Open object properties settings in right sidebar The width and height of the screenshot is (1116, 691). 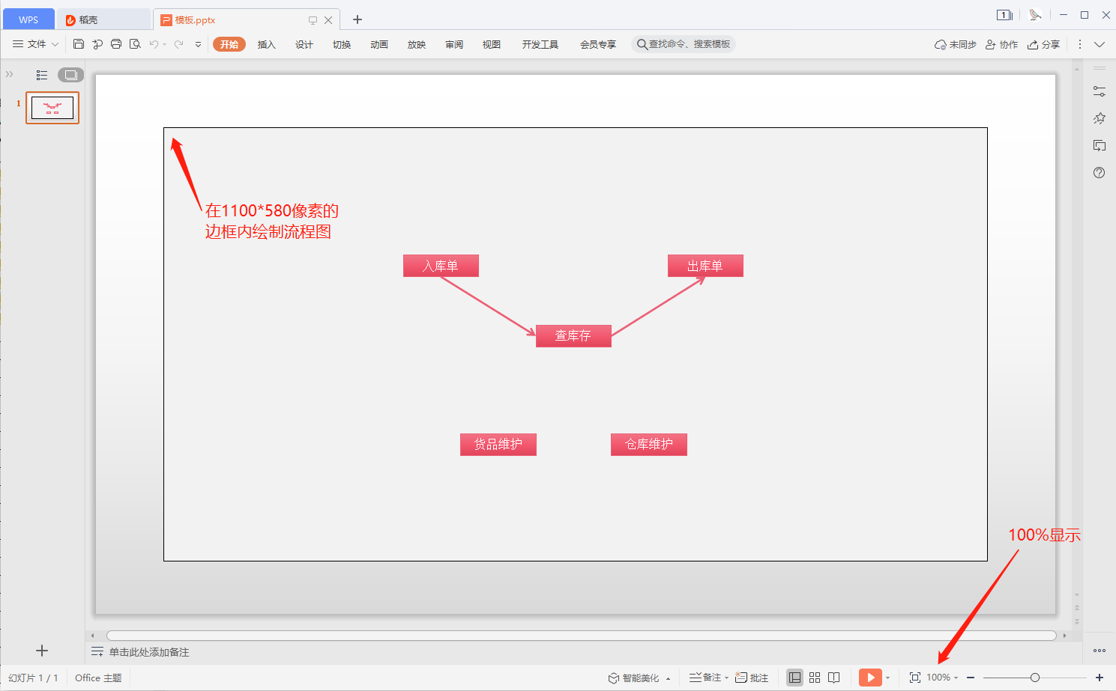pyautogui.click(x=1100, y=91)
